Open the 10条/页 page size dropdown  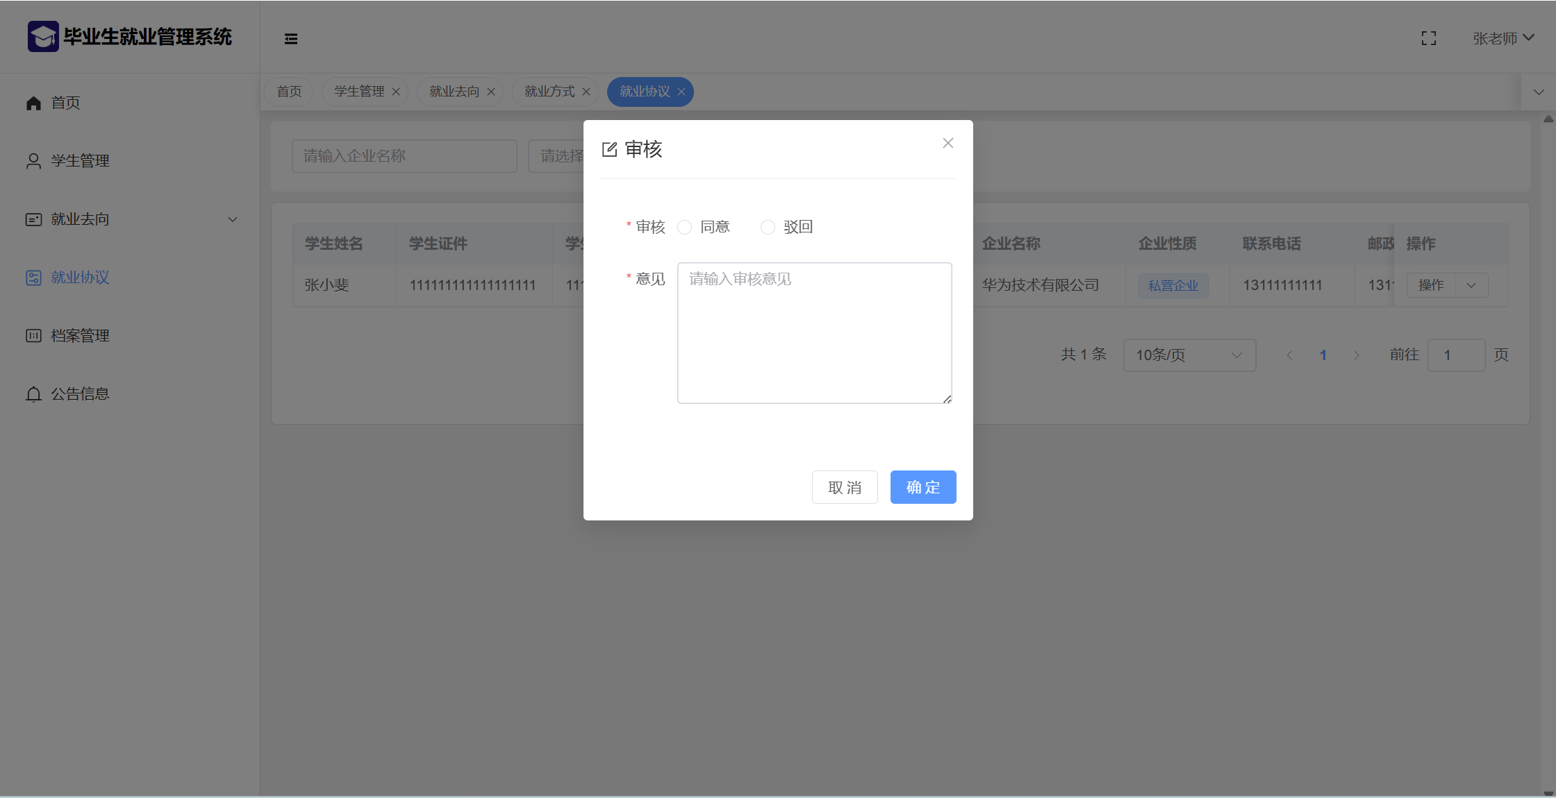coord(1189,355)
